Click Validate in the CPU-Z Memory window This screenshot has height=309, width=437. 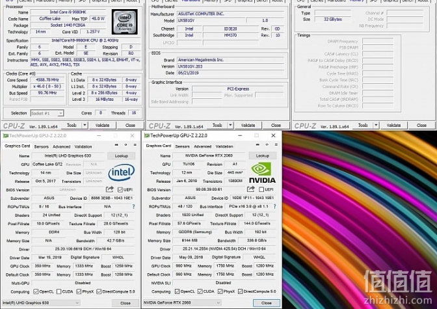[394, 125]
